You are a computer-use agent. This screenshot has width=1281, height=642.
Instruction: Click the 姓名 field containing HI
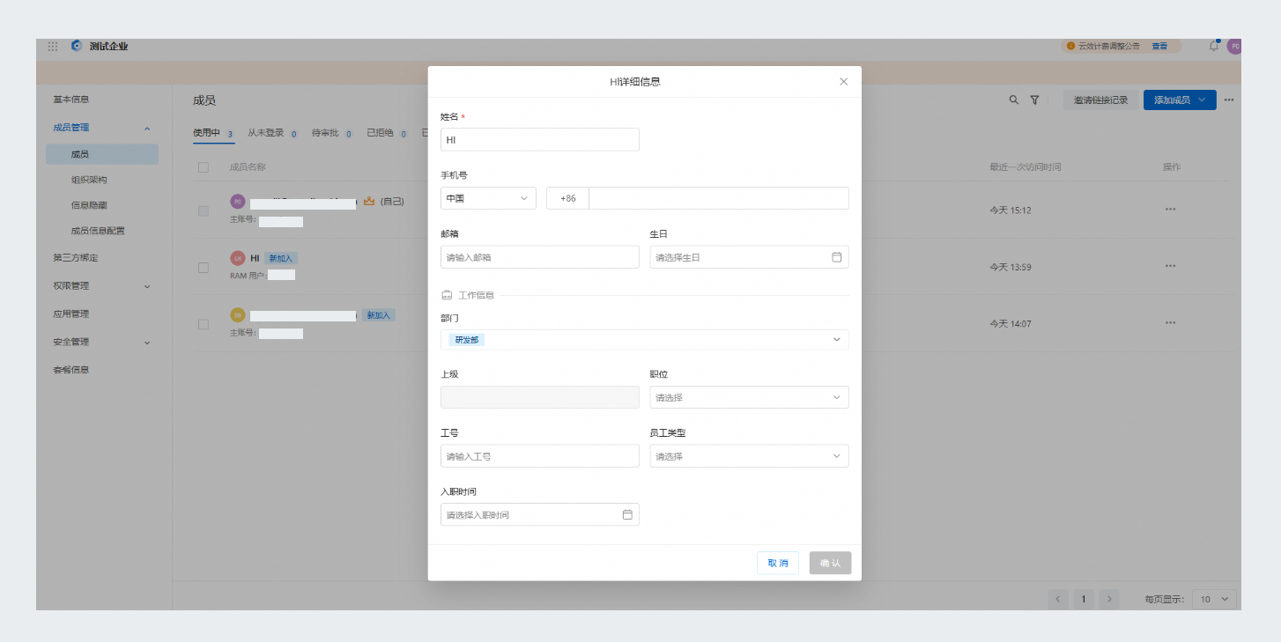click(540, 139)
